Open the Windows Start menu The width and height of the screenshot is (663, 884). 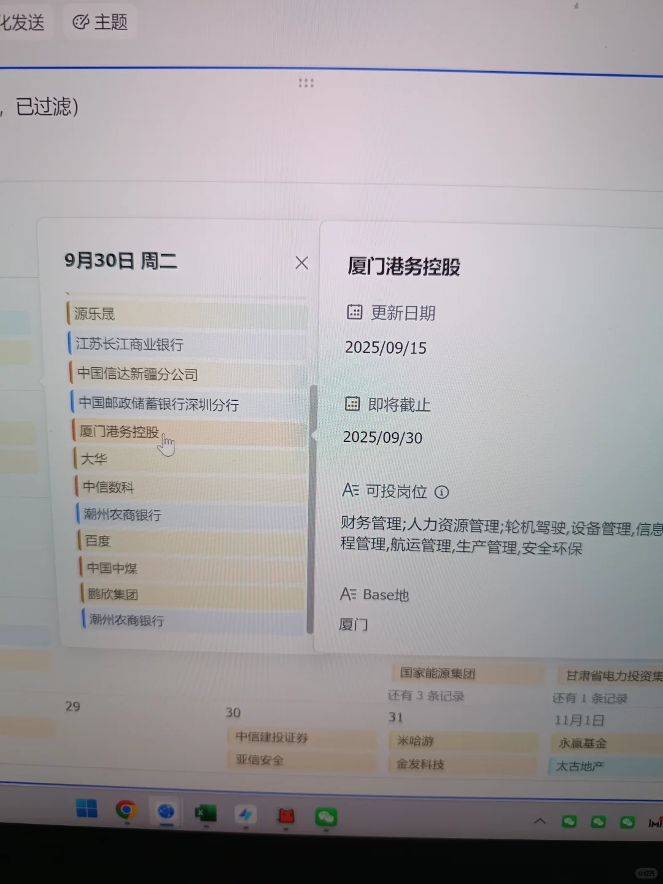click(87, 808)
